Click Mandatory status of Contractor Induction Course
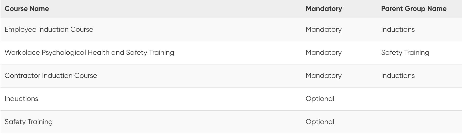 tap(324, 76)
